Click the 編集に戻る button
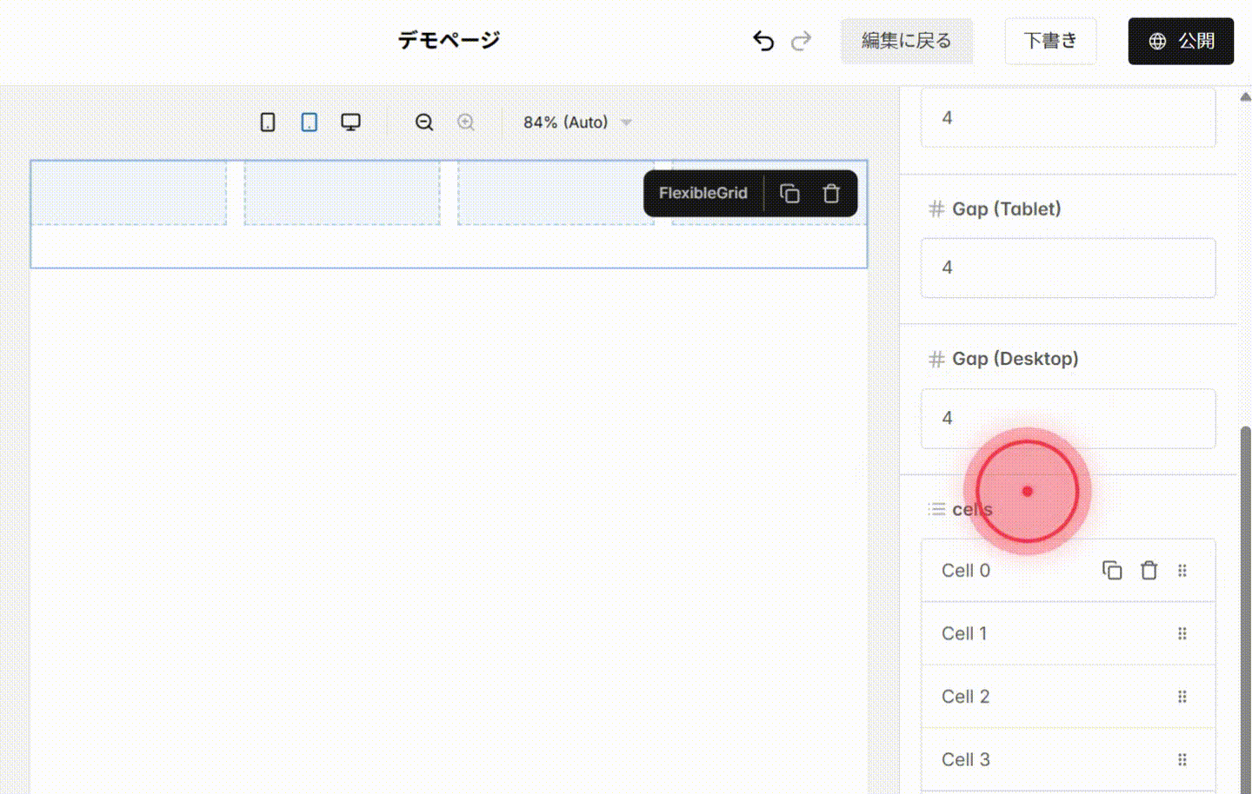The width and height of the screenshot is (1252, 794). point(907,41)
